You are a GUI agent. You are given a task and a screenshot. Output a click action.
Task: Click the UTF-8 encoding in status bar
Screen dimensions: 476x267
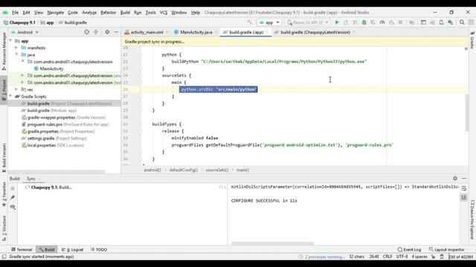coord(402,257)
